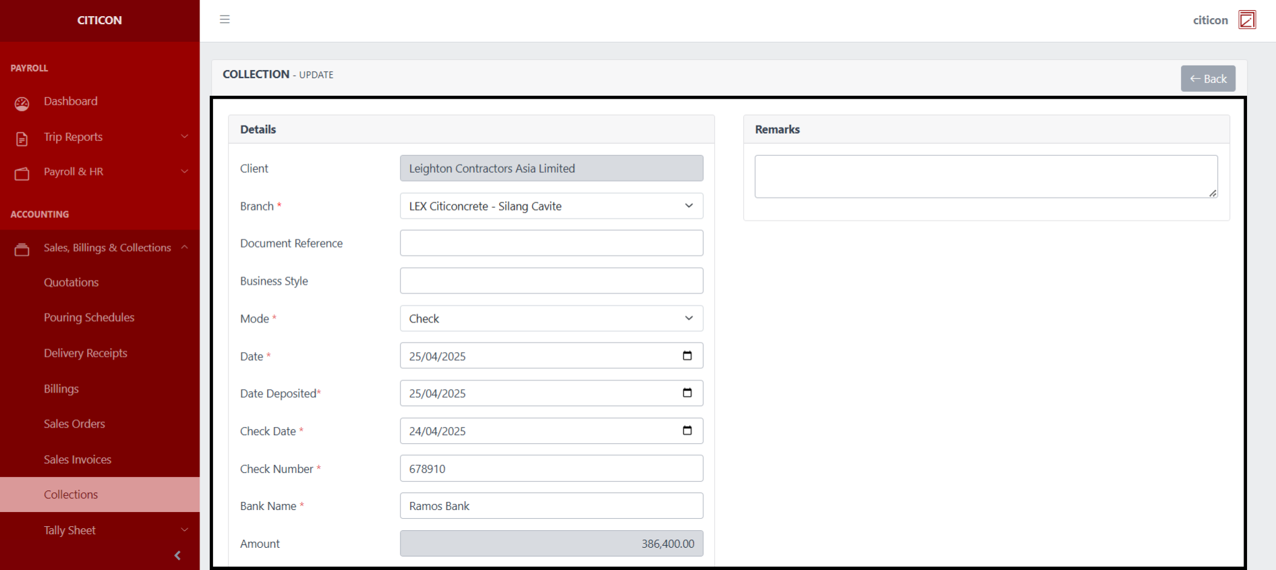Focus the Remarks text area
1276x570 pixels.
(x=985, y=177)
